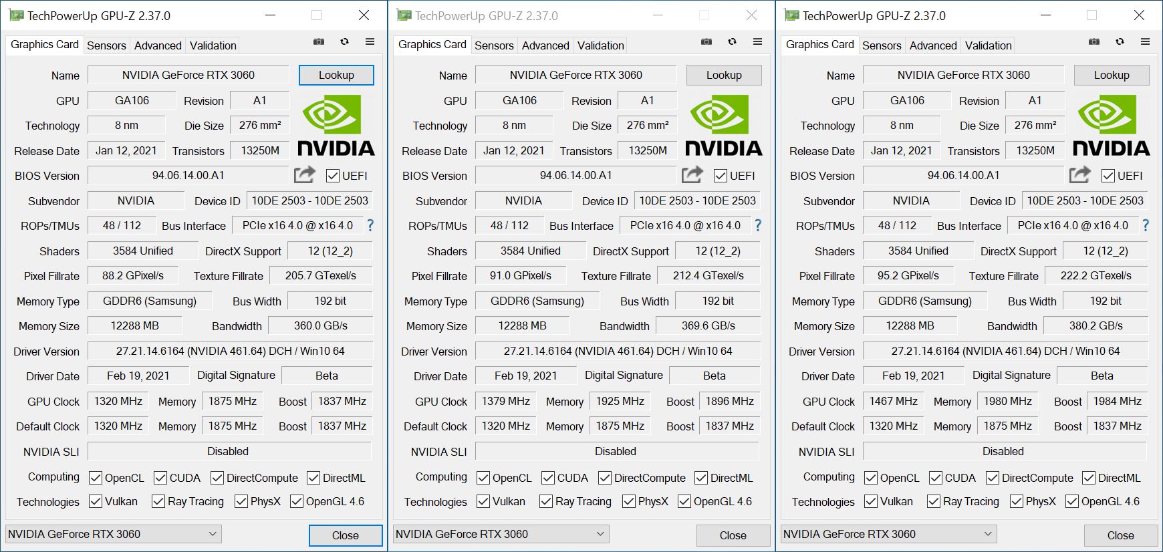Select Graphics Card tab in middle window
Image resolution: width=1163 pixels, height=552 pixels.
[432, 44]
